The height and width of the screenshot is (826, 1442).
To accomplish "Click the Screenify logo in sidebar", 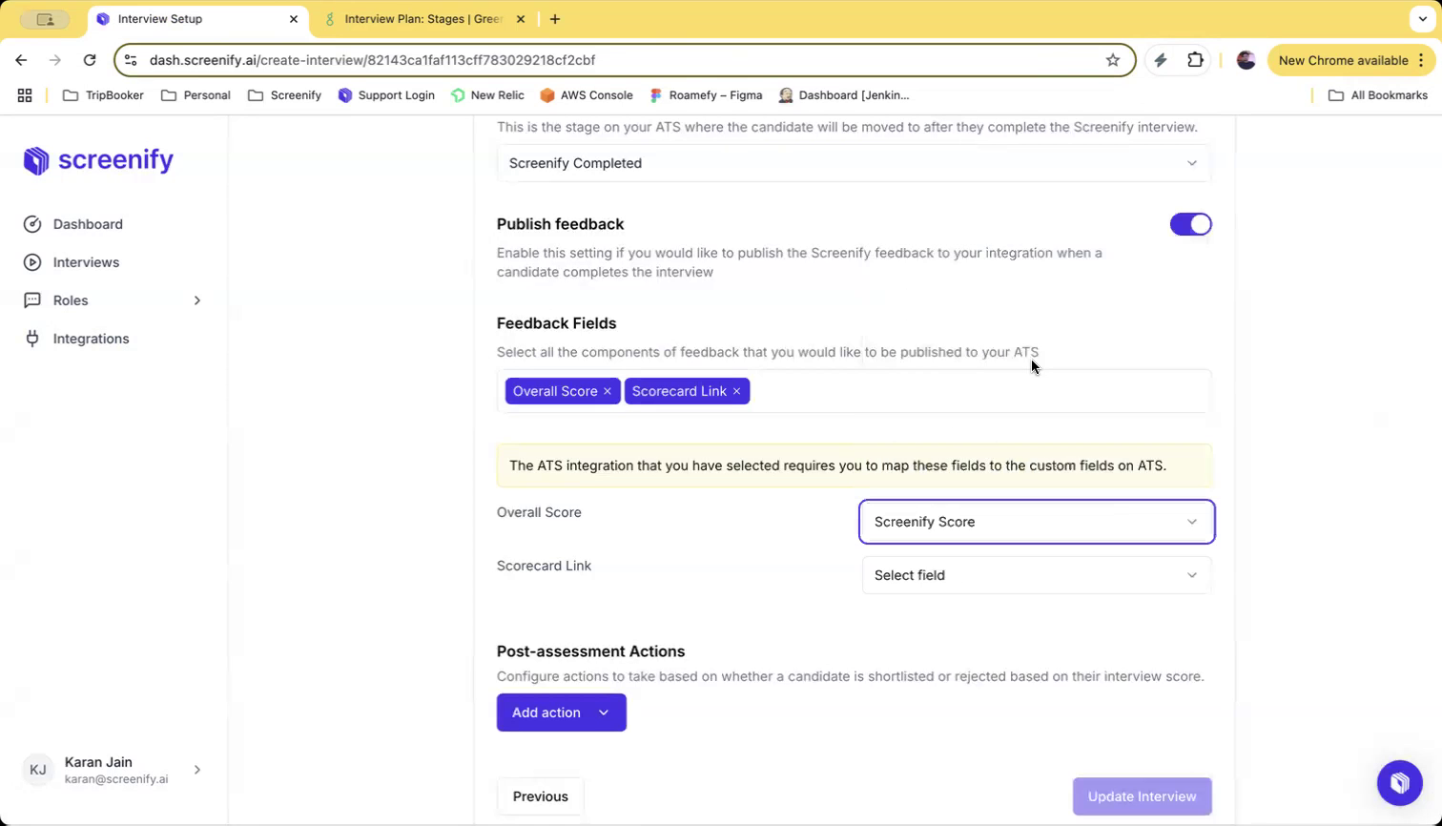I will coord(98,160).
